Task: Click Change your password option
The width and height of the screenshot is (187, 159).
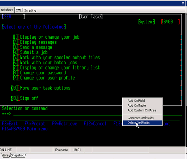Action: click(43, 72)
